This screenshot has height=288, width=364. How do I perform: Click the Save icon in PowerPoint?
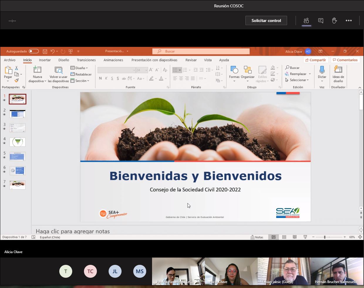point(45,51)
